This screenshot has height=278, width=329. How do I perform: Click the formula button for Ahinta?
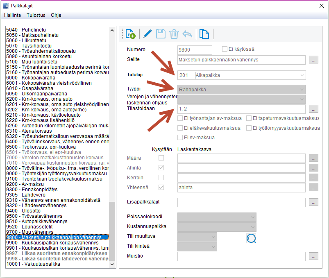tap(313, 168)
